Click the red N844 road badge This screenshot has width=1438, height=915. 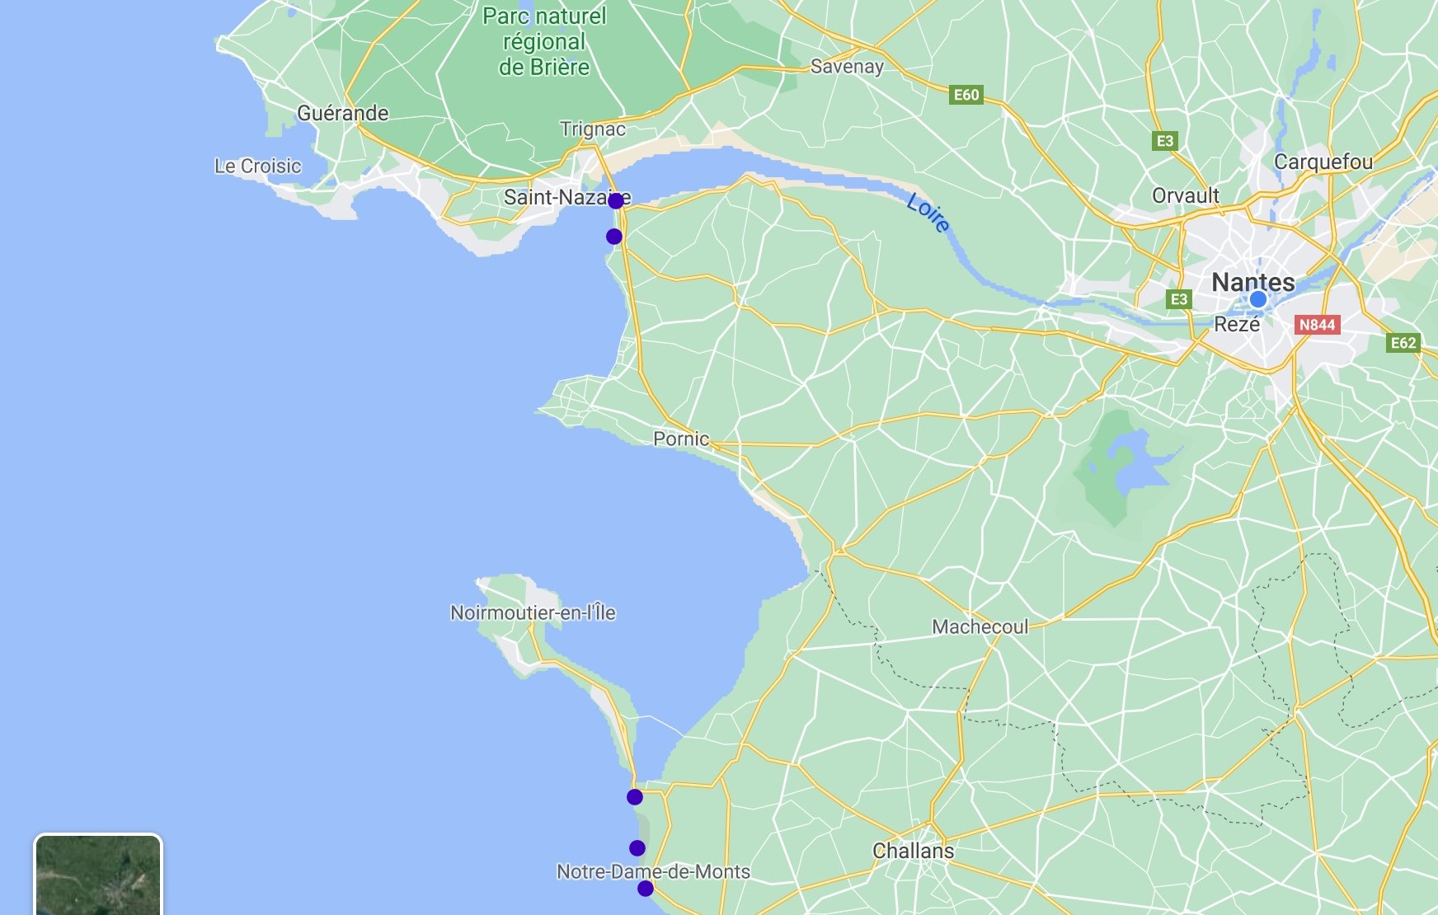pos(1317,325)
